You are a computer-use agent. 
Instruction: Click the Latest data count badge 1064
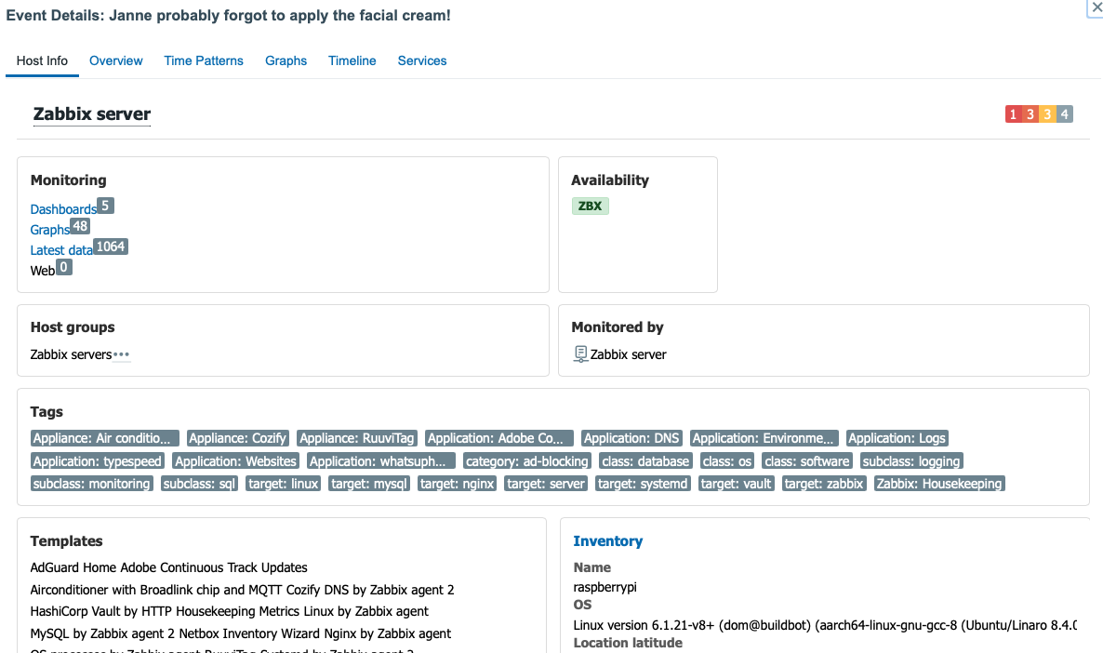point(110,247)
